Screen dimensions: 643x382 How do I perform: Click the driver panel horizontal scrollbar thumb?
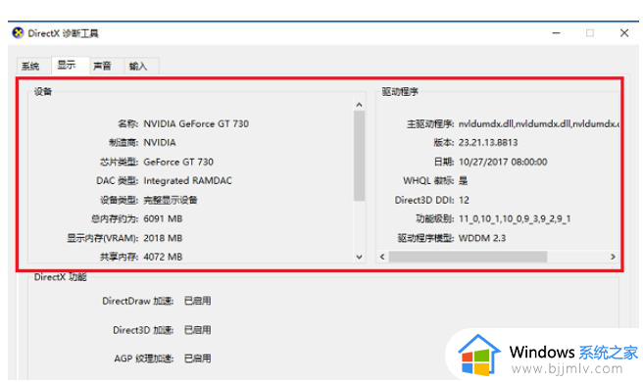(468, 257)
